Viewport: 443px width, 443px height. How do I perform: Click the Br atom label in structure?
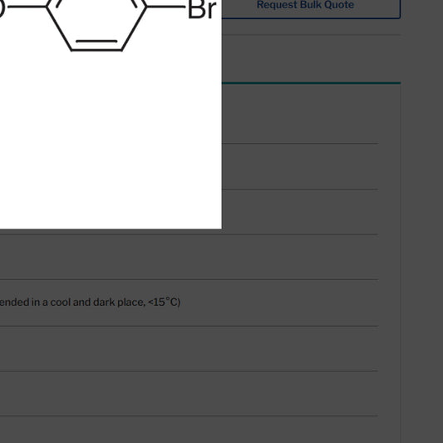click(202, 10)
